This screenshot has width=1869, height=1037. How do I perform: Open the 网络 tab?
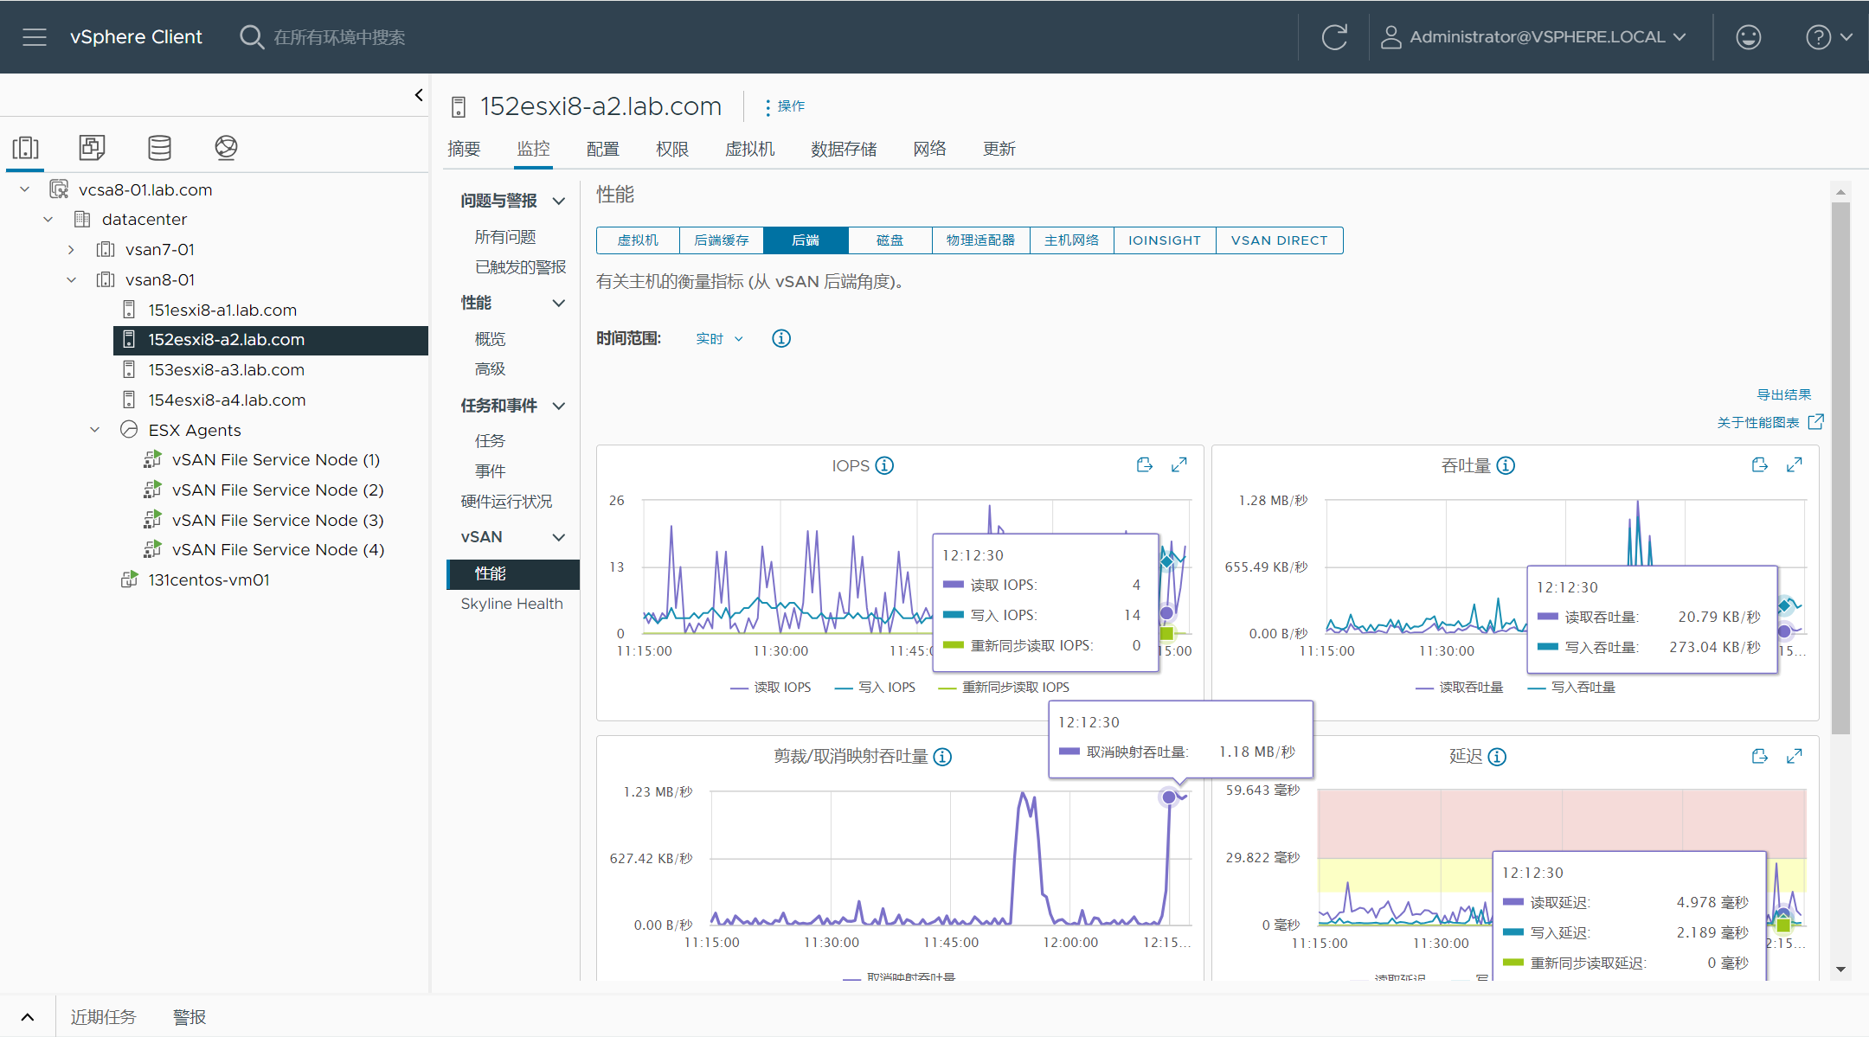(x=929, y=149)
